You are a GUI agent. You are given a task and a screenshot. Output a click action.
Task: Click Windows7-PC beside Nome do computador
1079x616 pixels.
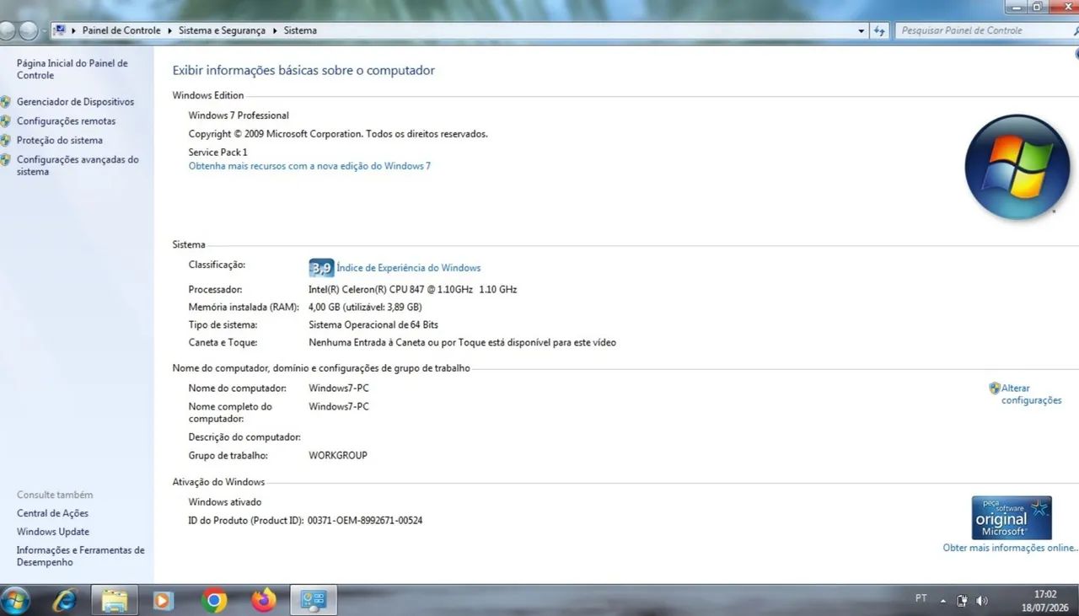(339, 388)
